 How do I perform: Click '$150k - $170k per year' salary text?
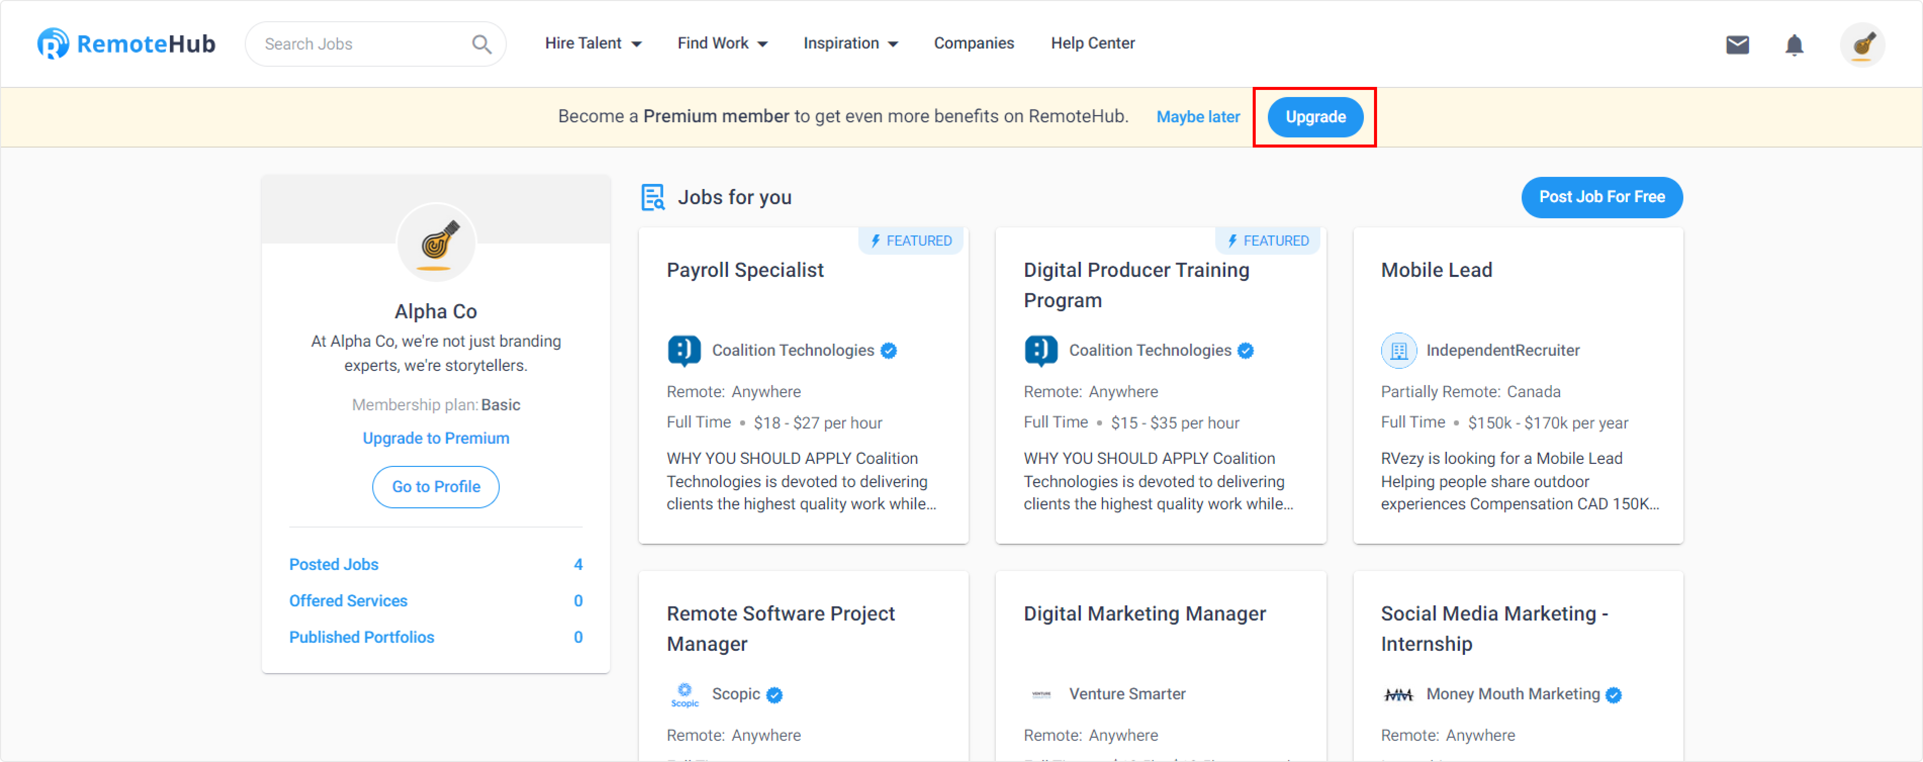point(1547,423)
